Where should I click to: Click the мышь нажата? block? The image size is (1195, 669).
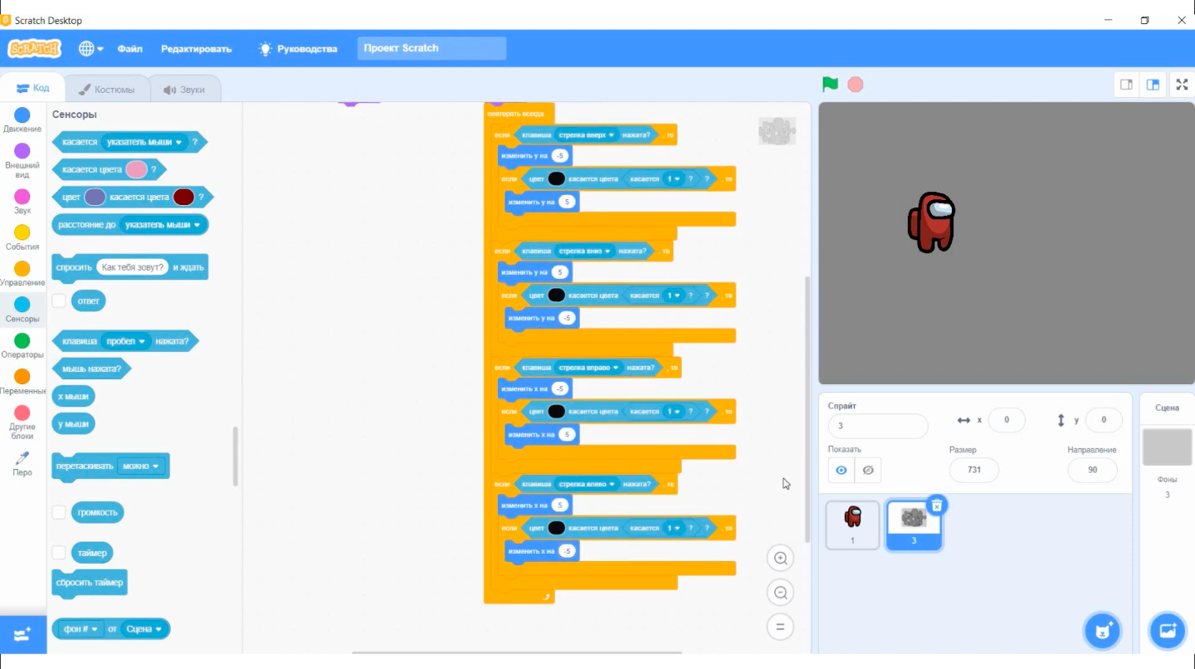tap(92, 369)
